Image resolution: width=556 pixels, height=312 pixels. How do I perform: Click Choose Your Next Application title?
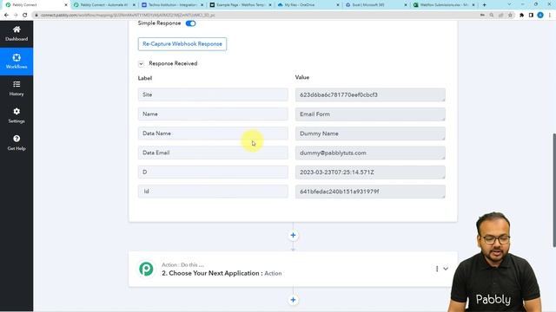click(222, 273)
